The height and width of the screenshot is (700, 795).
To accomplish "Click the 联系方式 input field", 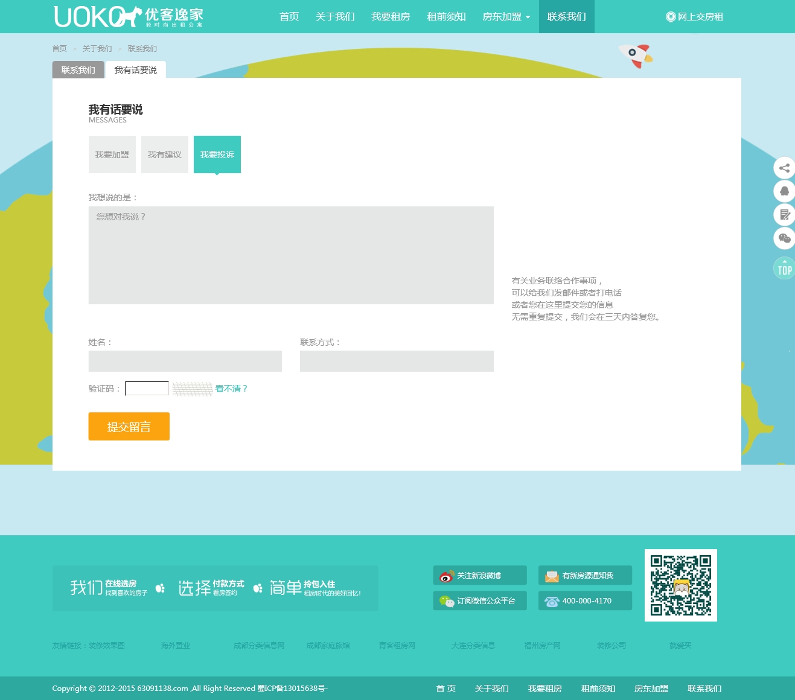I will [x=397, y=361].
